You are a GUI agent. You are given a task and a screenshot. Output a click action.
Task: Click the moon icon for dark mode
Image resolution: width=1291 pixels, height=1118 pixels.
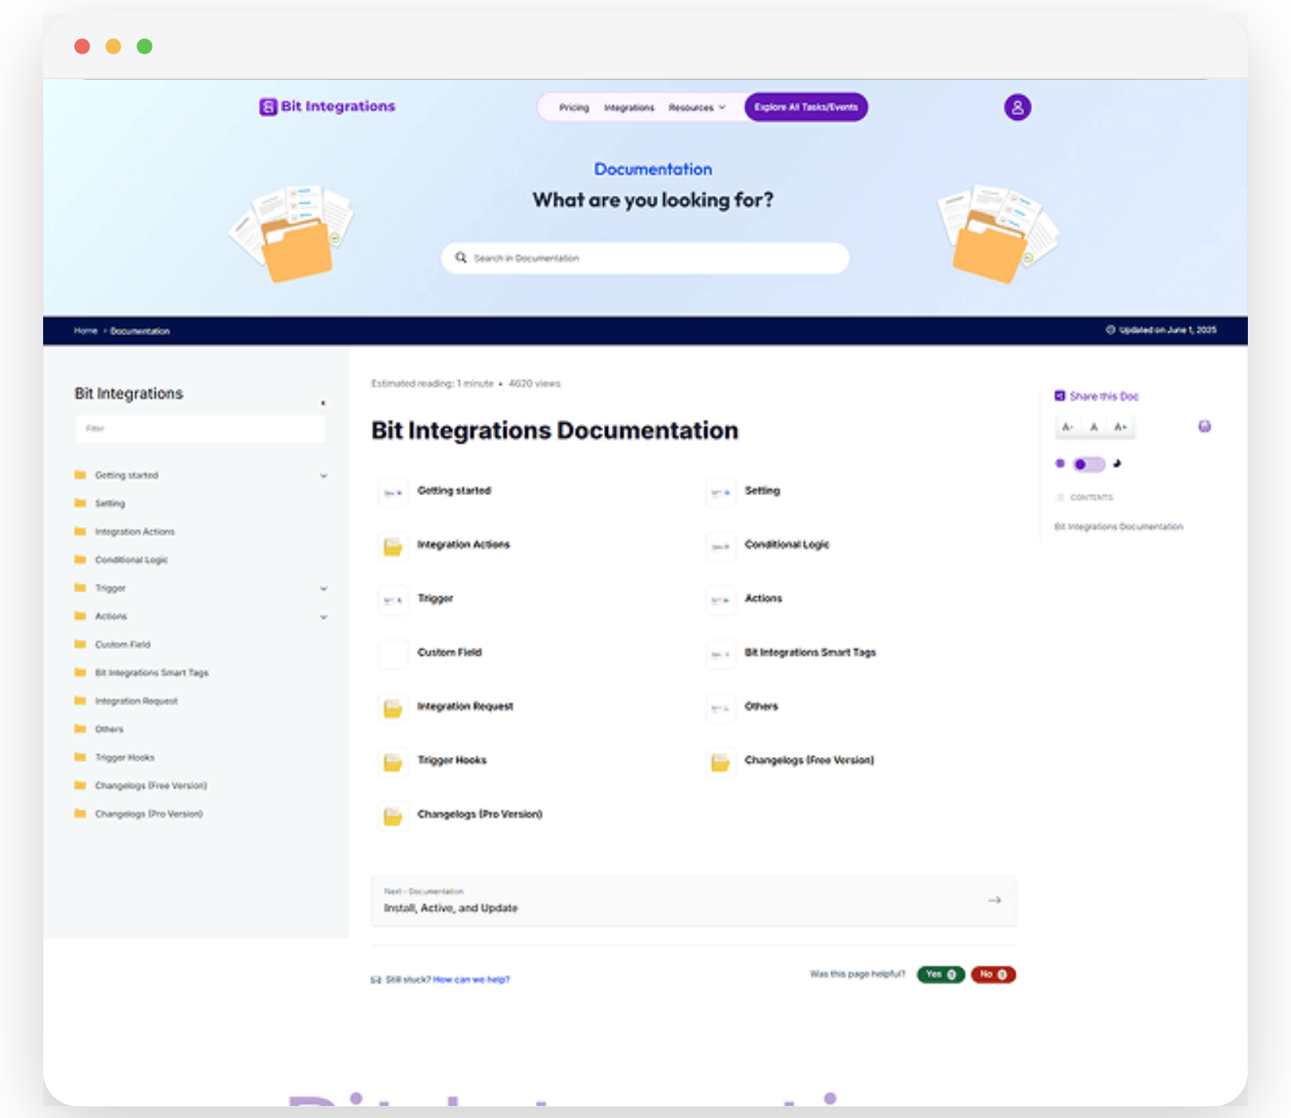(x=1117, y=463)
